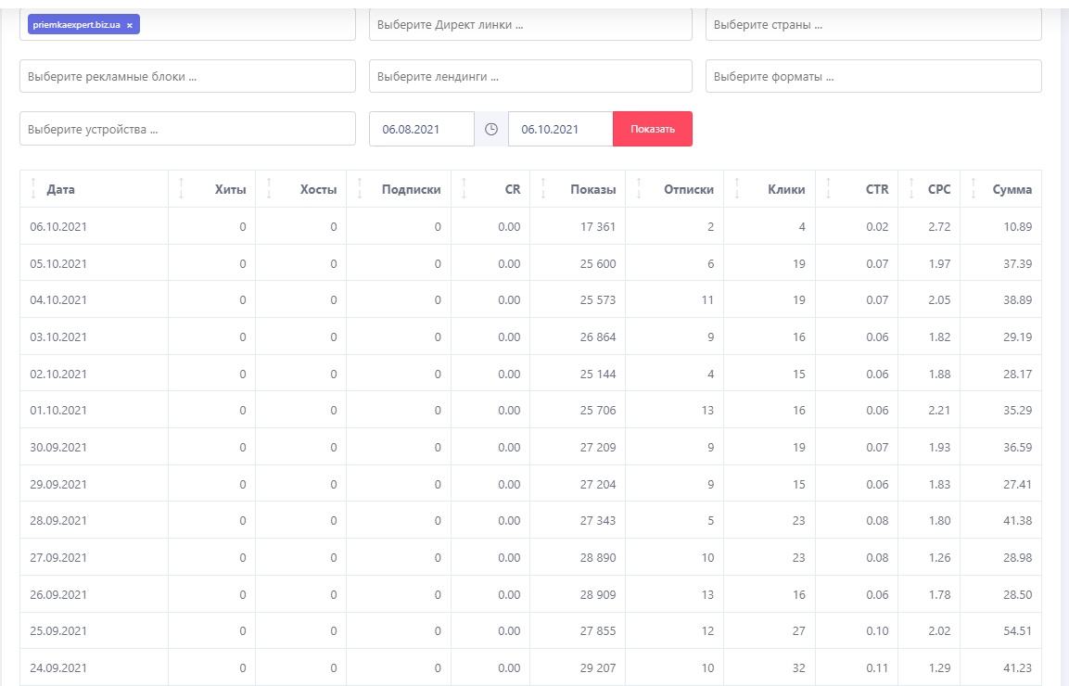Open the Выберите устройства dropdown
Viewport: 1069px width, 686px height.
coord(187,129)
